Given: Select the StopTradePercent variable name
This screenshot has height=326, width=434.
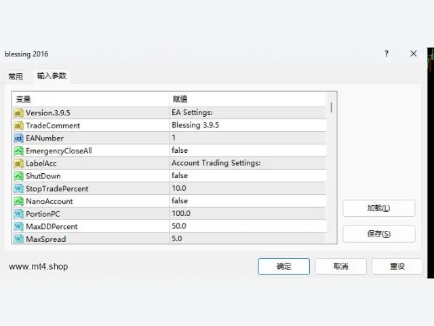Looking at the screenshot, I should pos(57,189).
